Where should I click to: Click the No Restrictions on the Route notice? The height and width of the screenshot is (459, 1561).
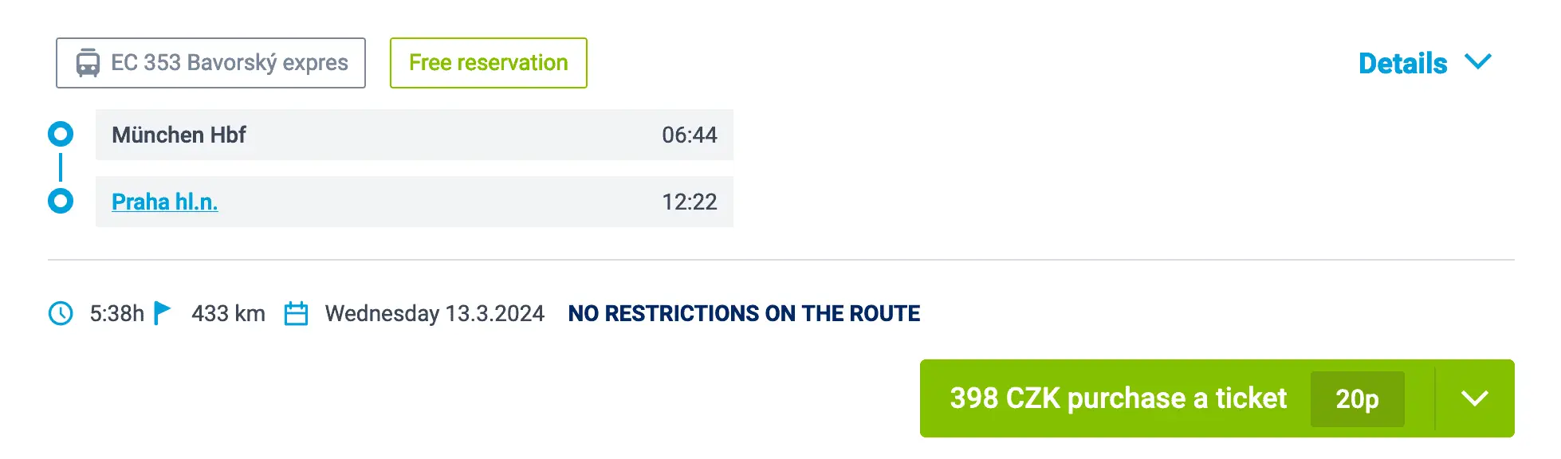click(x=744, y=313)
